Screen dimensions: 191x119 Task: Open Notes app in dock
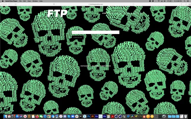pos(33,116)
